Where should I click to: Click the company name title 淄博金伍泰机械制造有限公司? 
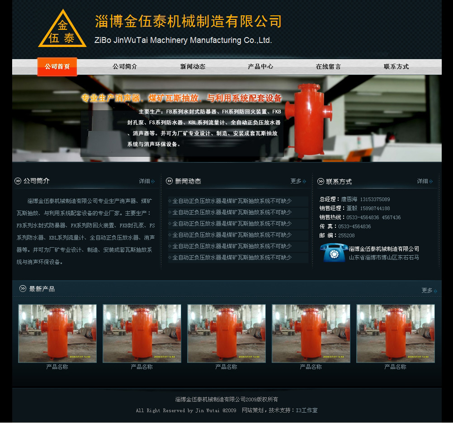click(x=189, y=21)
